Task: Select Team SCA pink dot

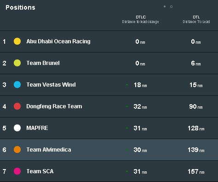Action: [17, 171]
